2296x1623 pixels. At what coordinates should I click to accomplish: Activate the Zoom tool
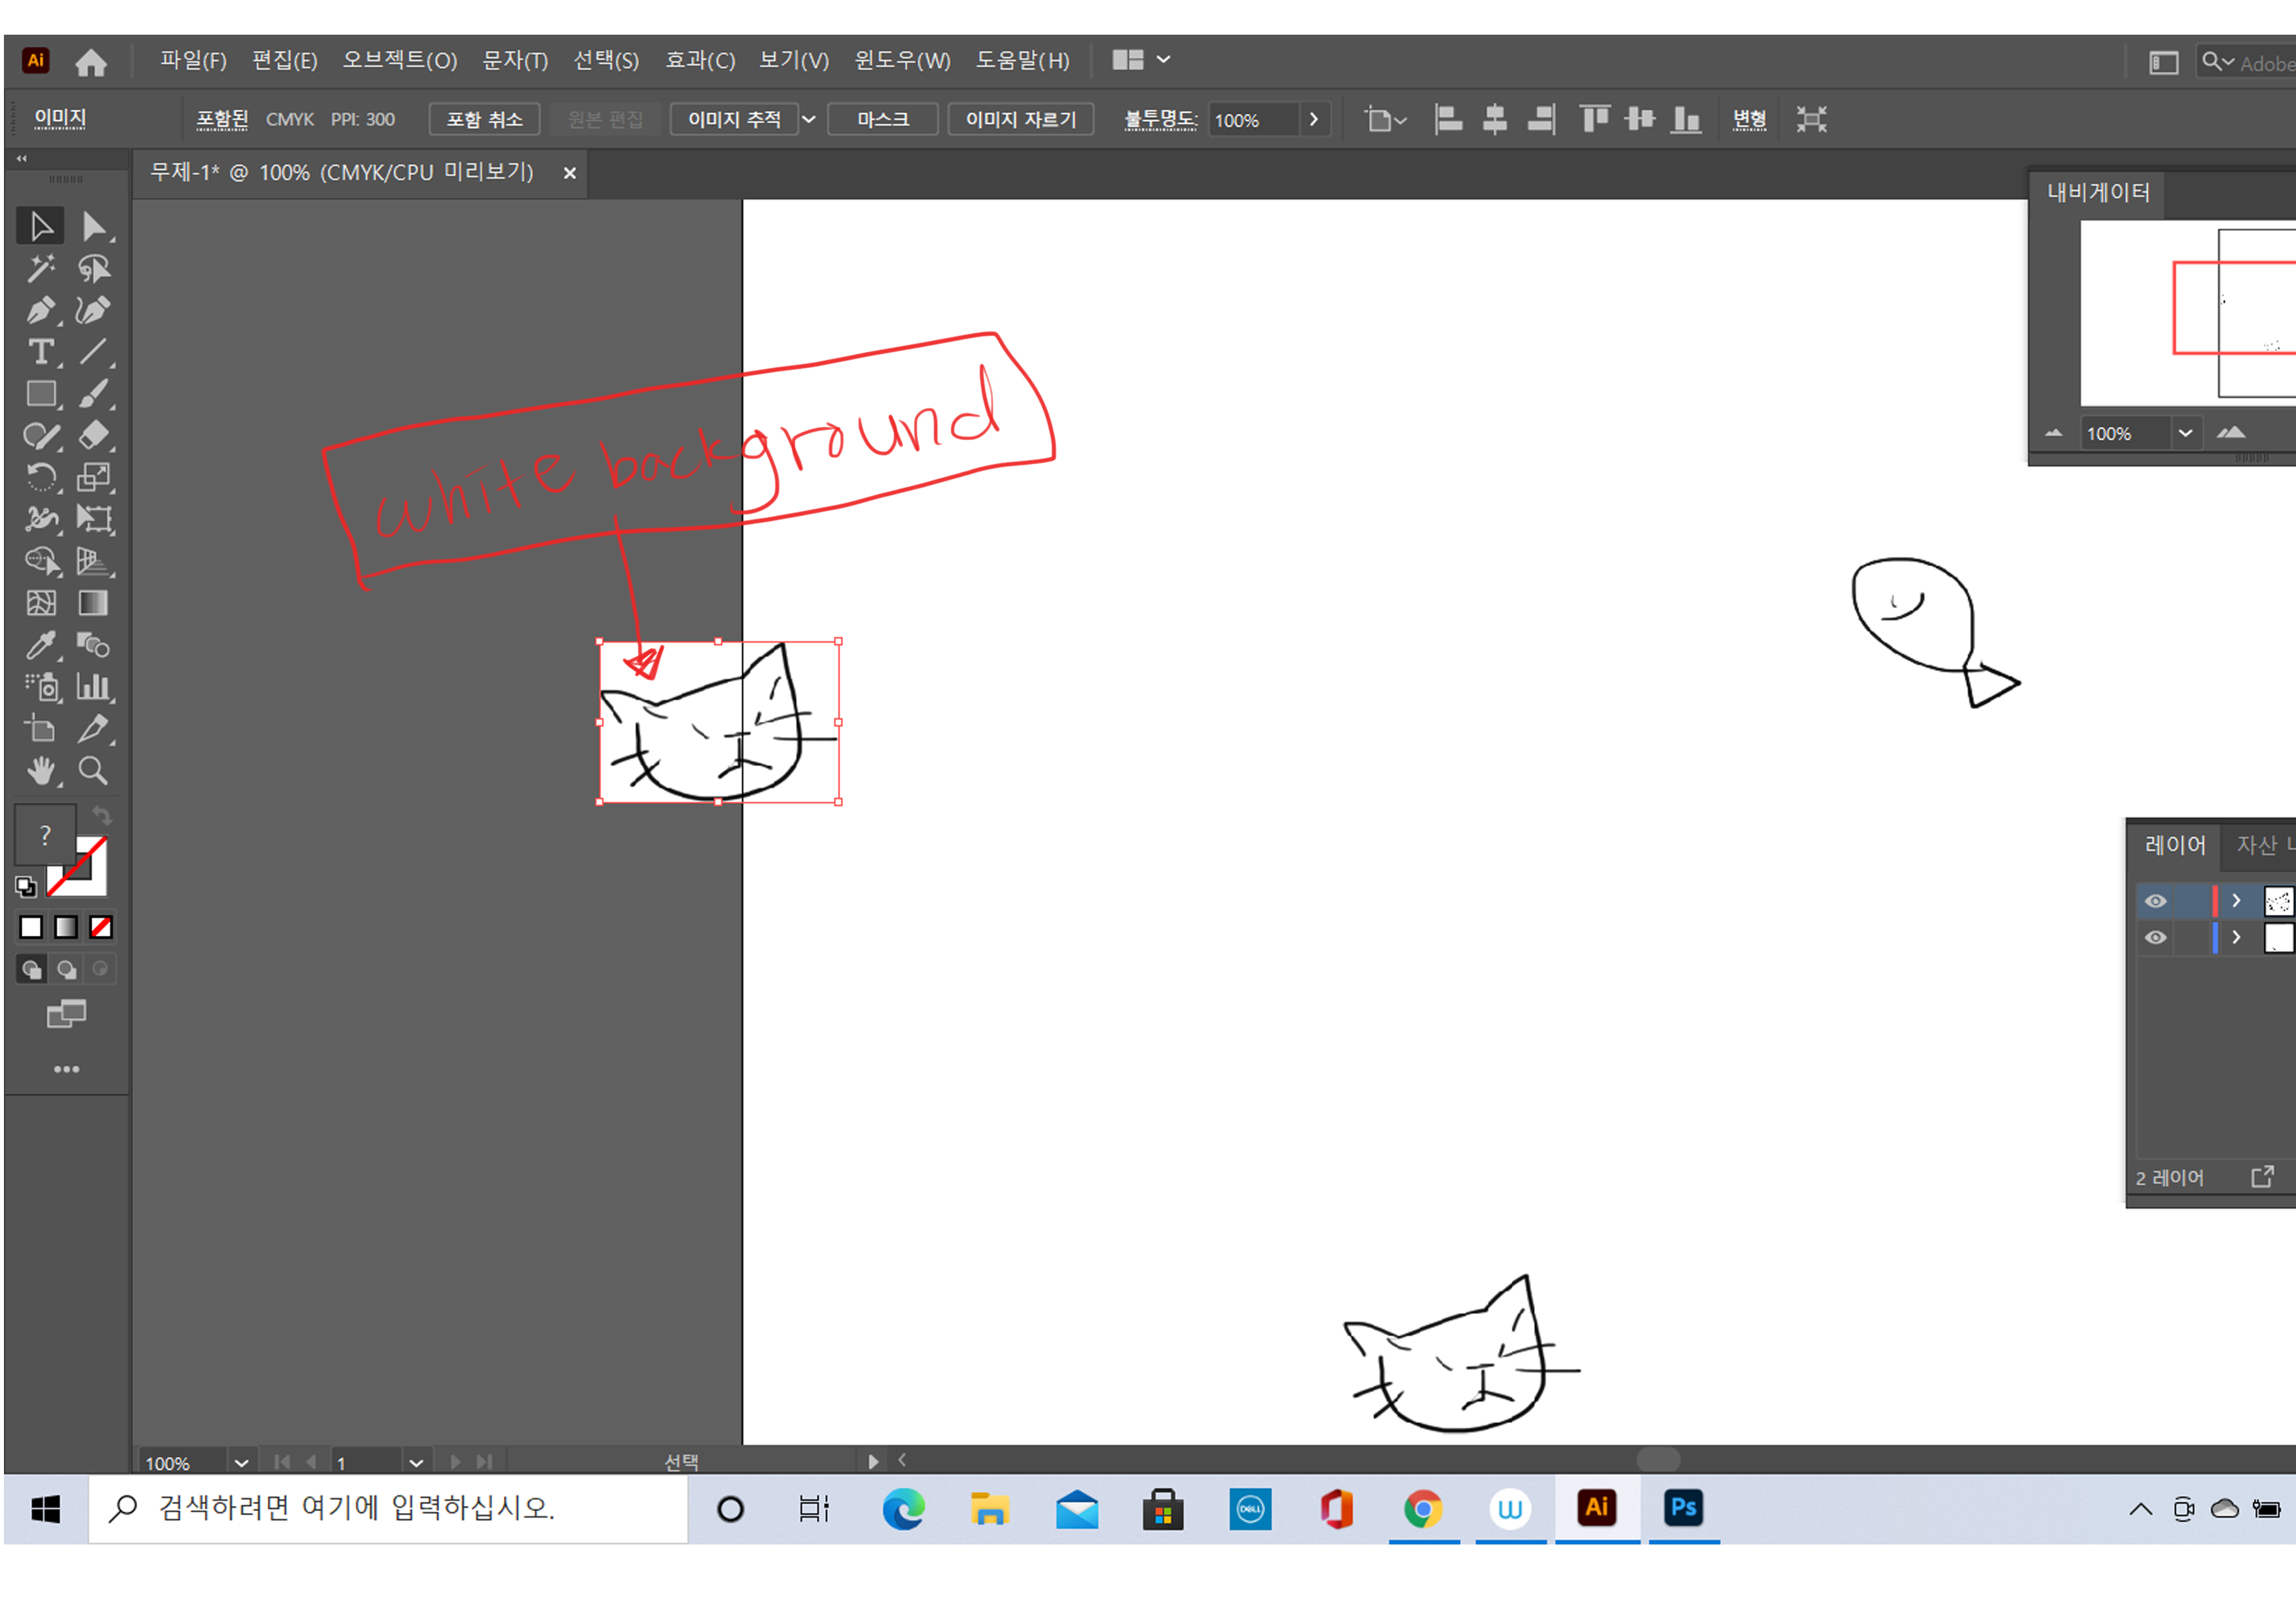tap(93, 771)
